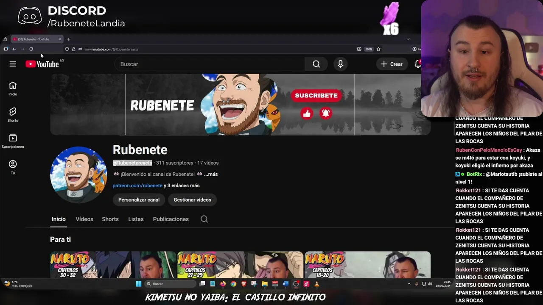This screenshot has width=543, height=305.
Task: Search within the channel via magnifier icon
Action: [x=204, y=219]
